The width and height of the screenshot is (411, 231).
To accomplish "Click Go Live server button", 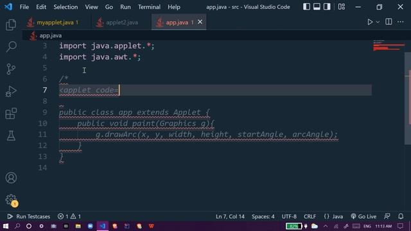I will (x=363, y=217).
